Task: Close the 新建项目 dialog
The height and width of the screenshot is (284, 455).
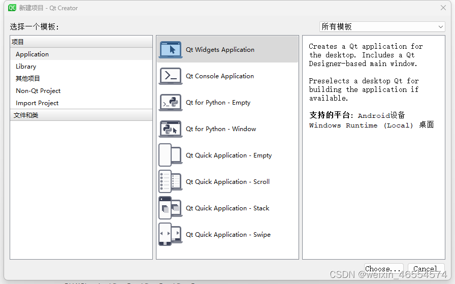Action: pyautogui.click(x=443, y=8)
